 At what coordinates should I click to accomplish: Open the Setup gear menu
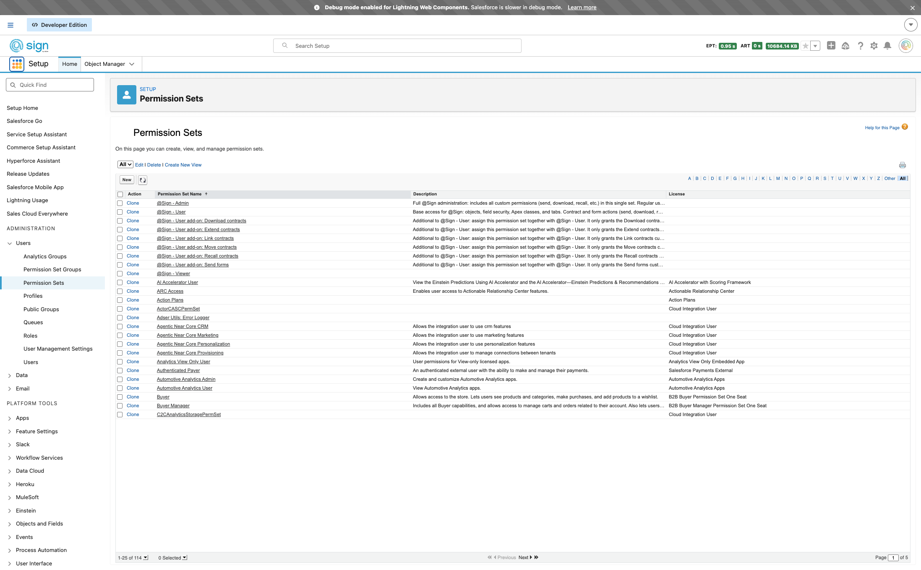coord(874,46)
